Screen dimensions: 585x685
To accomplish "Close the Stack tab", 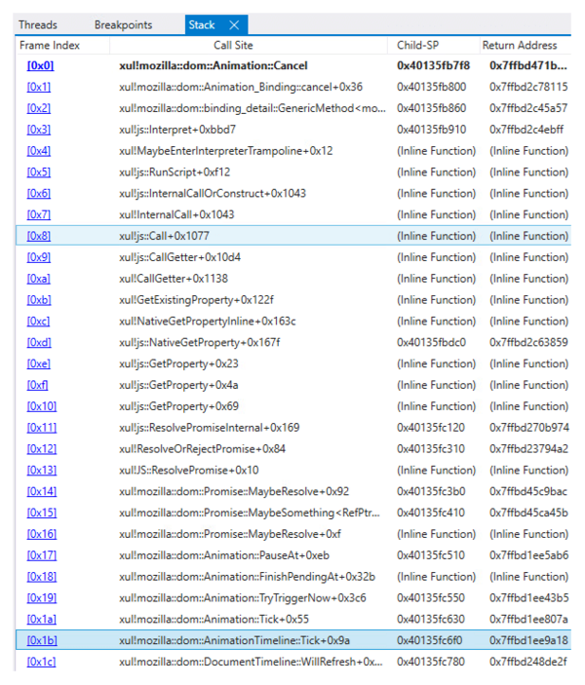I will tap(234, 24).
